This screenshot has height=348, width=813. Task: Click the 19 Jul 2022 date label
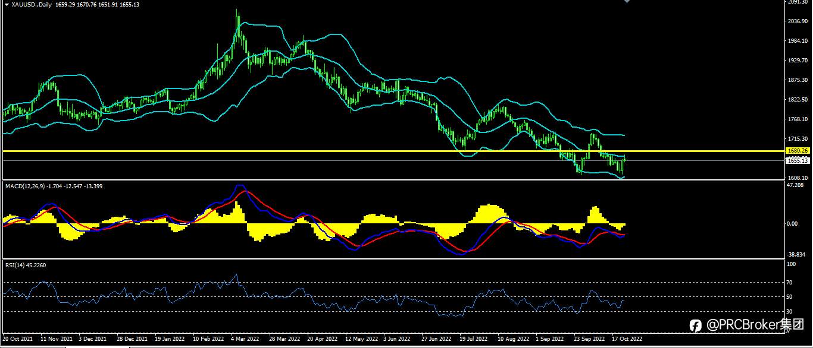coord(474,339)
